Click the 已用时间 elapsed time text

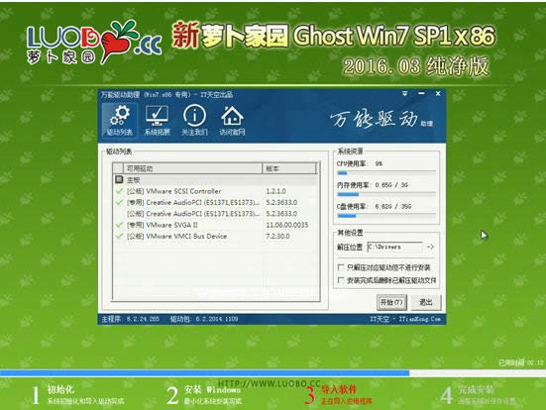coord(521,363)
